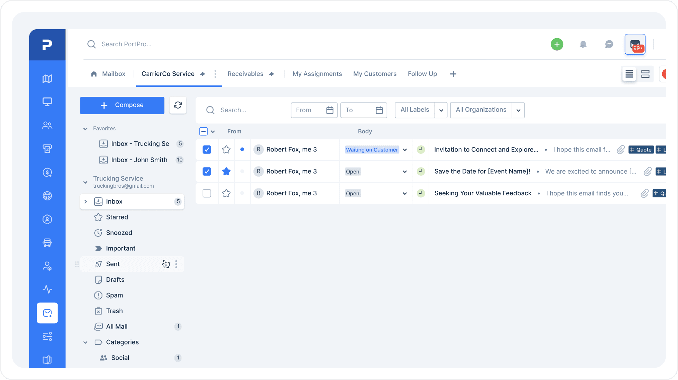The image size is (678, 380).
Task: Uncheck the Invitation to Connect email checkbox
Action: [207, 149]
